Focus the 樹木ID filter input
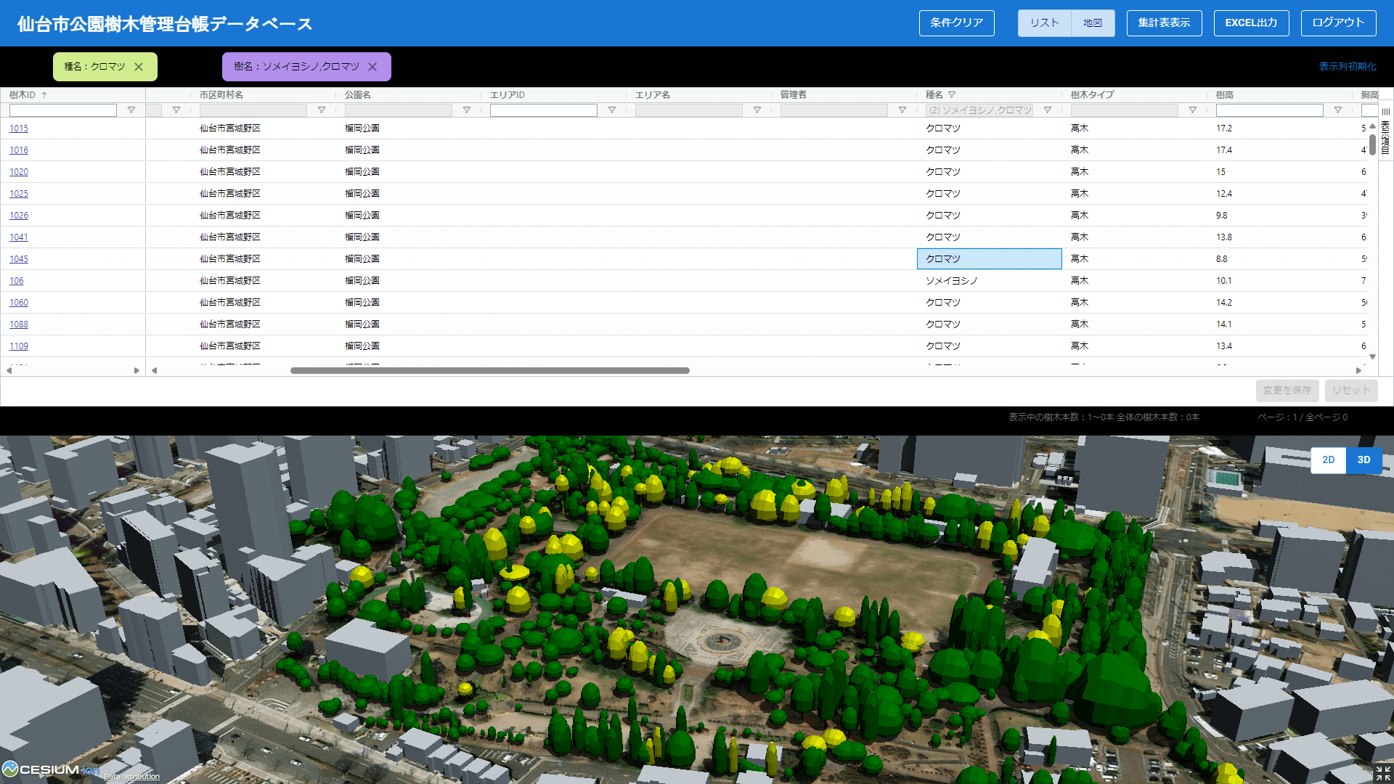Screen dimensions: 1394x784 click(63, 110)
